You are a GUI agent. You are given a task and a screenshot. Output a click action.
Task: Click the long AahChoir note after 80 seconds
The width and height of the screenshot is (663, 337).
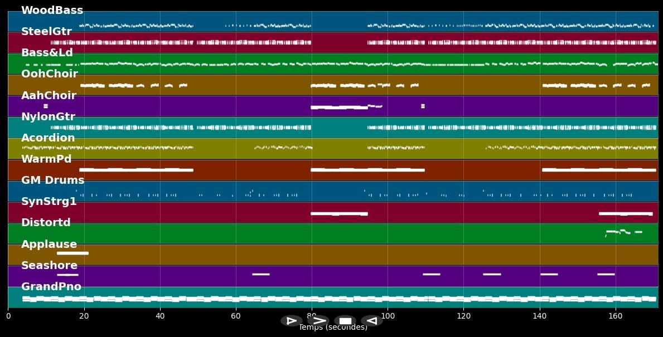(x=338, y=107)
